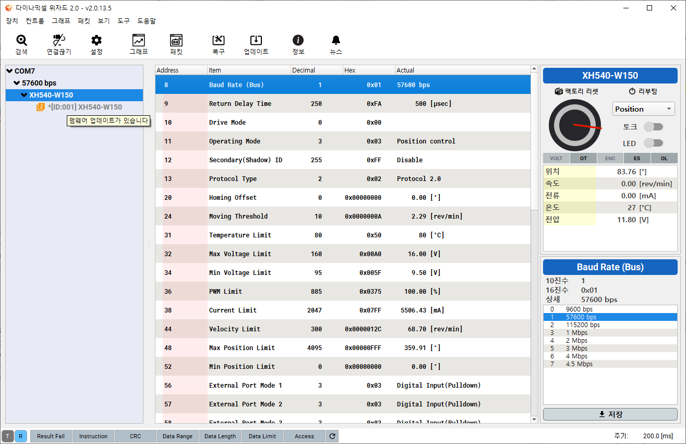Toggle the T transmit indicator button
Viewport: 686px width, 444px height.
pyautogui.click(x=8, y=436)
